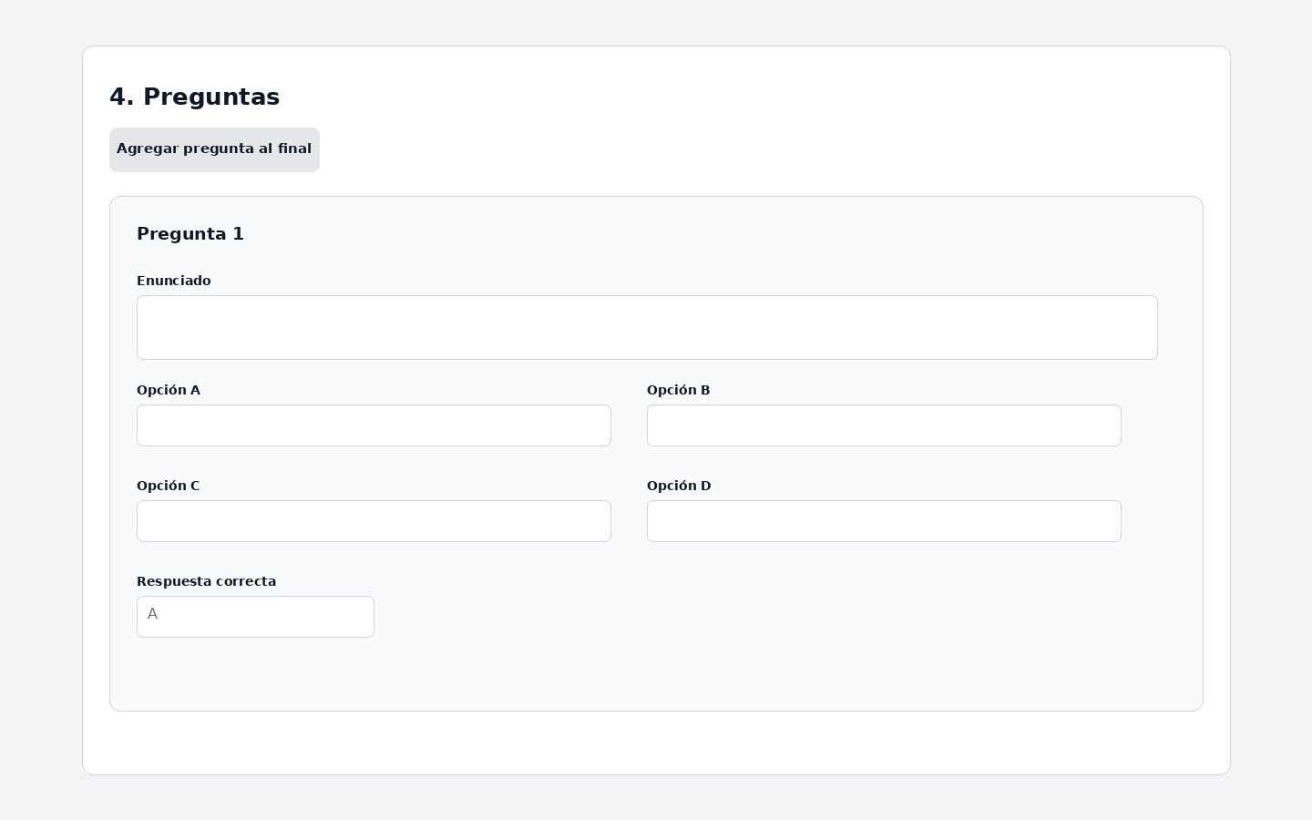The height and width of the screenshot is (820, 1312).
Task: Click the Opción C label text
Action: click(x=169, y=486)
